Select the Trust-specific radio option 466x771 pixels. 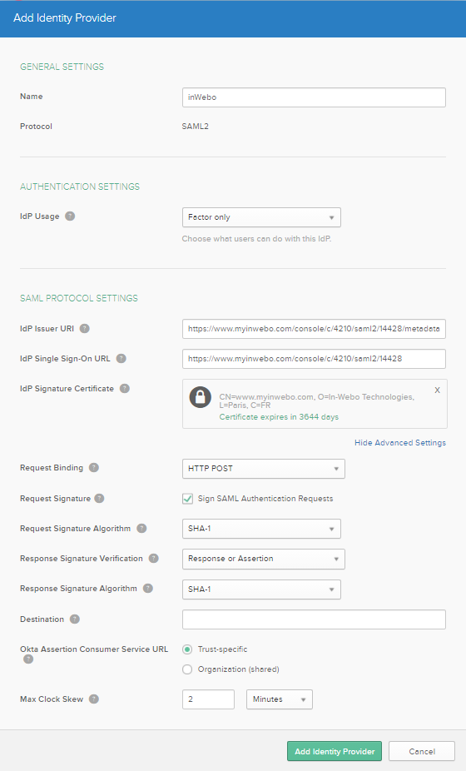[x=187, y=649]
